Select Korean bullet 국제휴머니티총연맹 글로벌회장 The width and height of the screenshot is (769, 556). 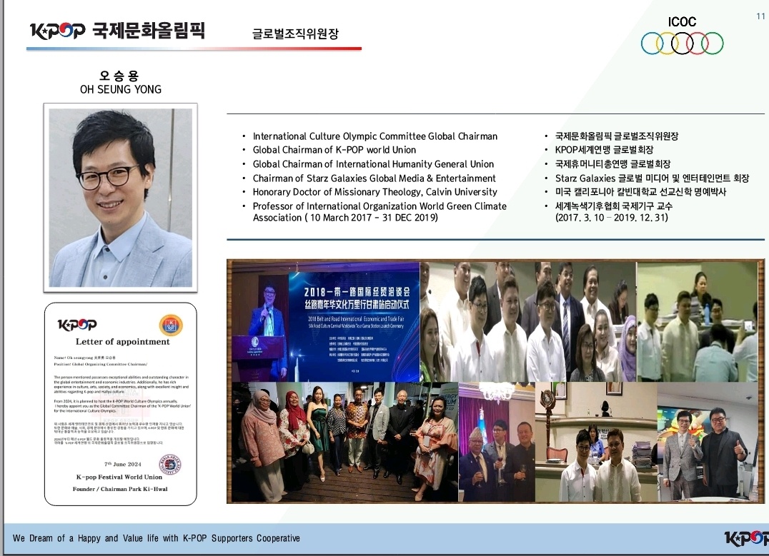point(612,164)
